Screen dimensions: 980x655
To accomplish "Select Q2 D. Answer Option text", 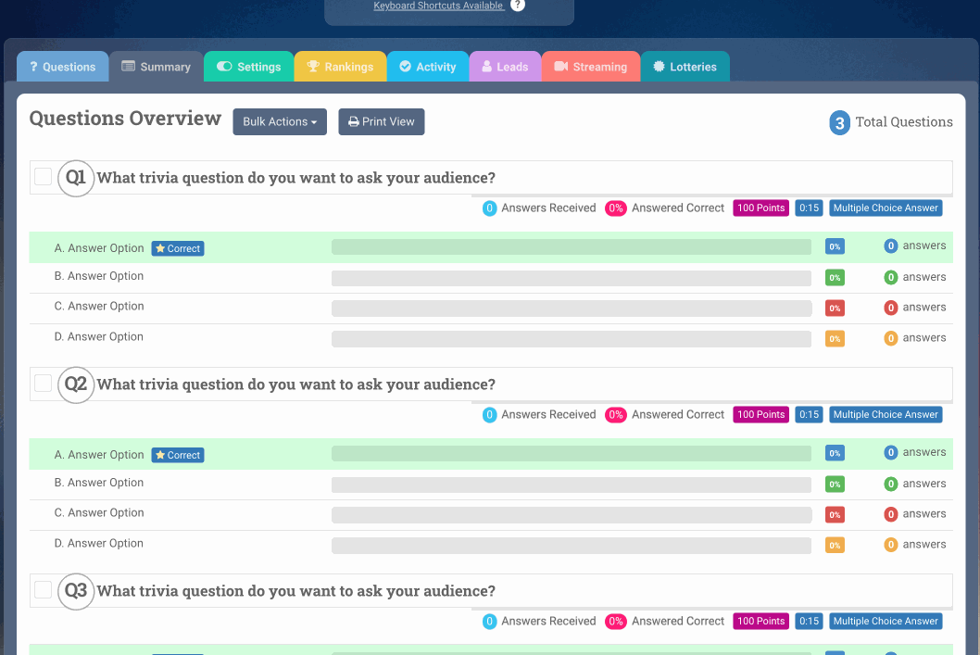I will [99, 543].
